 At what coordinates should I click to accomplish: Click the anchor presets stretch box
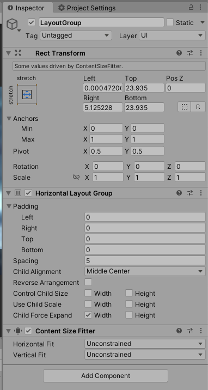pos(27,95)
